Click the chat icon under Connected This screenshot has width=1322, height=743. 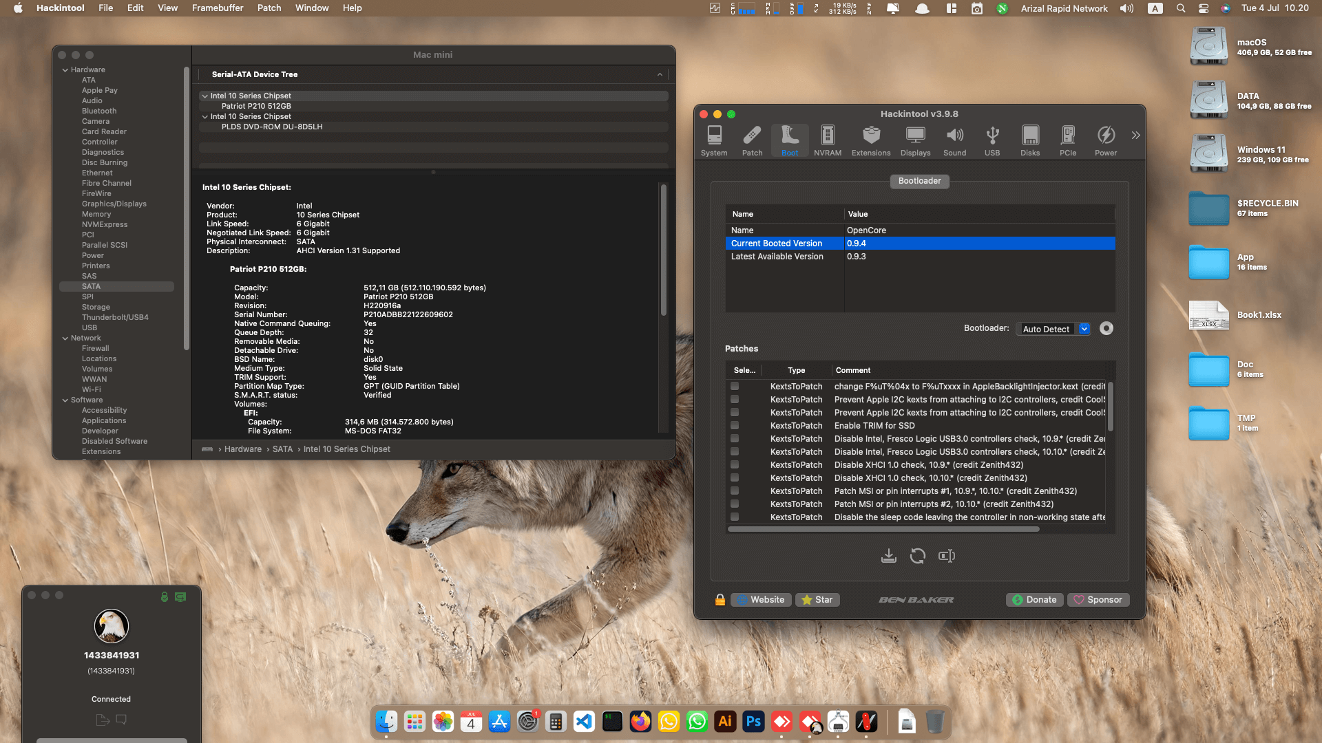(x=121, y=720)
